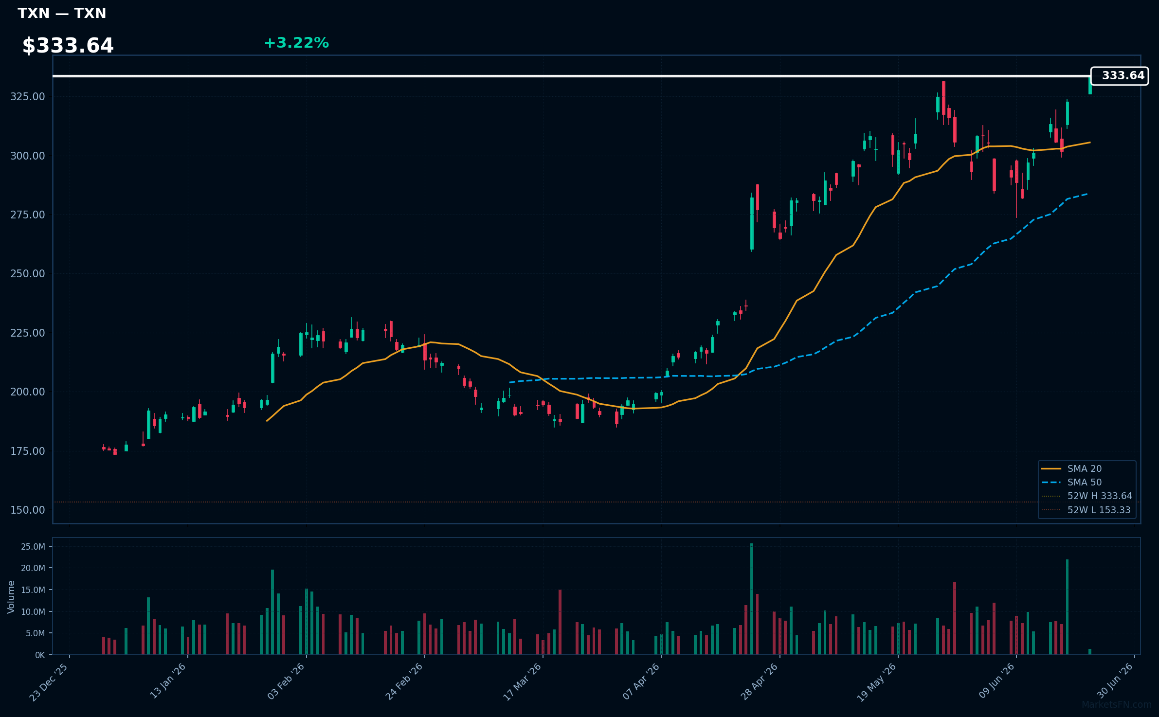Click the dashed blue SMA 50 legend line sample
The image size is (1159, 717).
[x=1051, y=483]
